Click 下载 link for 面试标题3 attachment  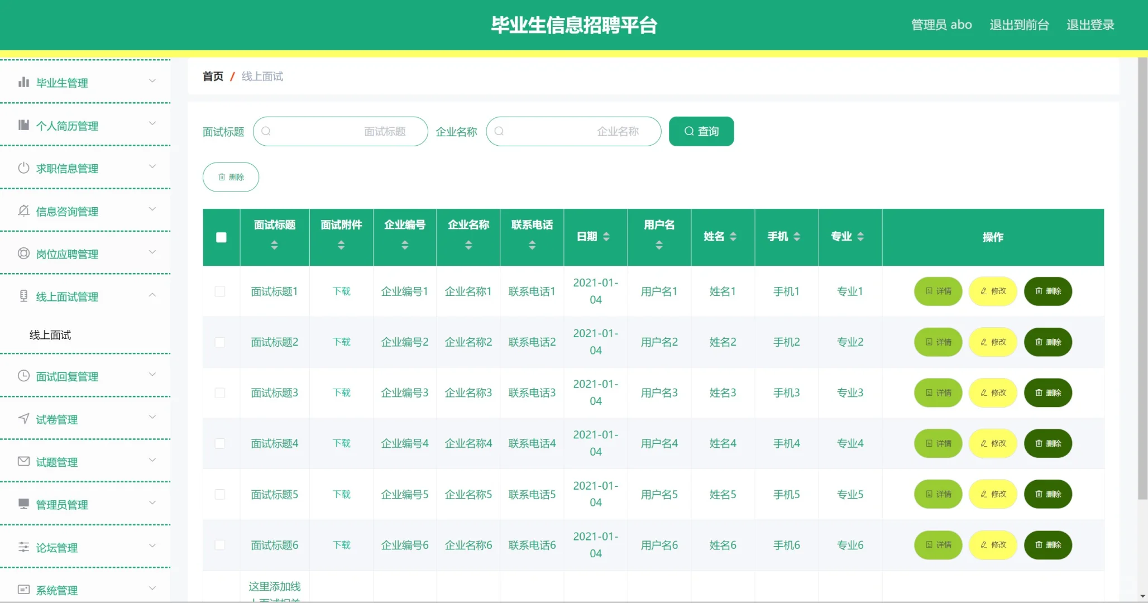tap(341, 393)
